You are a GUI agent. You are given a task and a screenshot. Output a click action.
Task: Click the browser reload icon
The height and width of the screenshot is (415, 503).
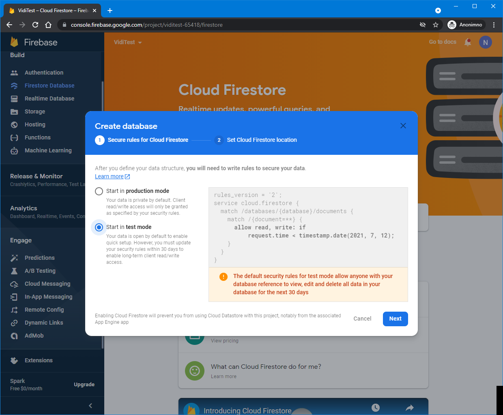pyautogui.click(x=35, y=25)
